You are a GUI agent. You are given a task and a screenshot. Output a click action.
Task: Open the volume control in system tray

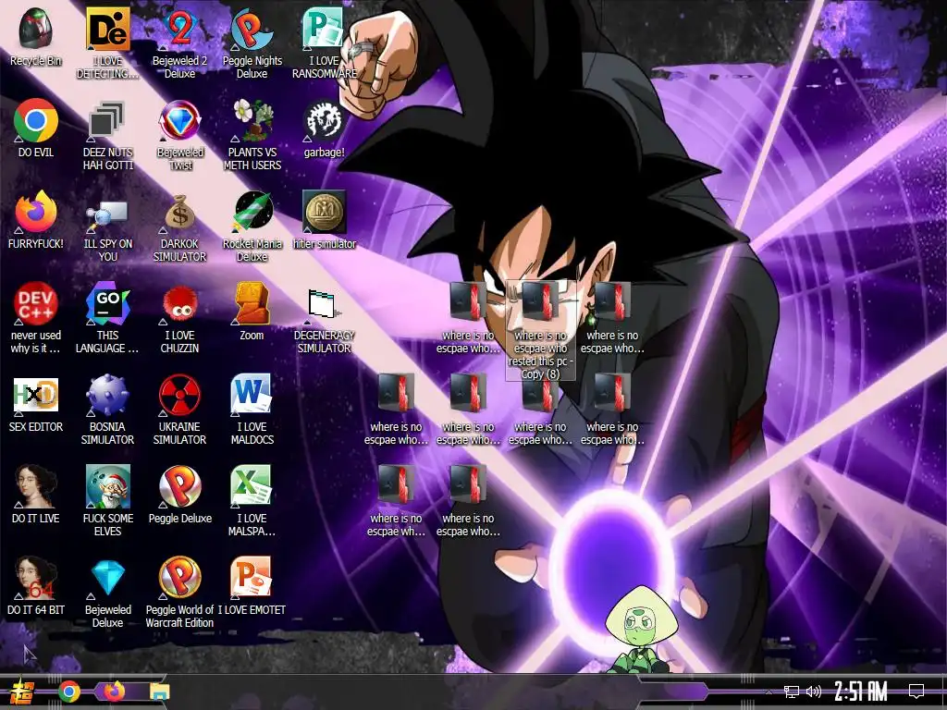point(814,692)
